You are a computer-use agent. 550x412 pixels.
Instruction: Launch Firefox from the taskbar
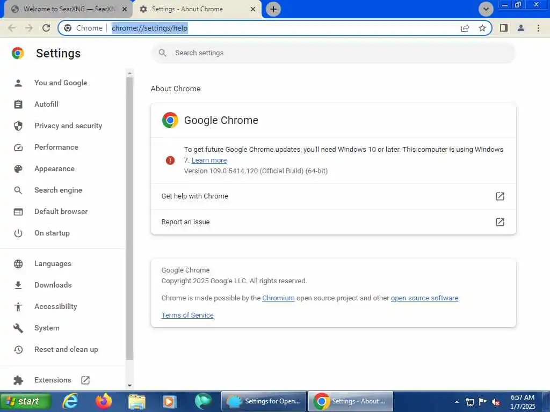(x=104, y=401)
